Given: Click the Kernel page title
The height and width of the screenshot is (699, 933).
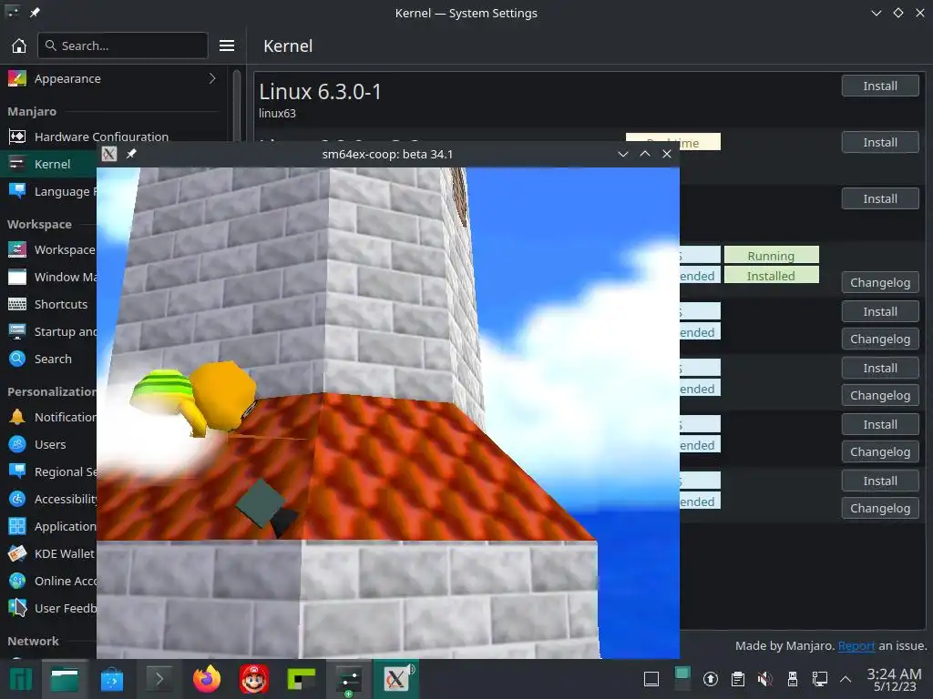Looking at the screenshot, I should (x=288, y=46).
